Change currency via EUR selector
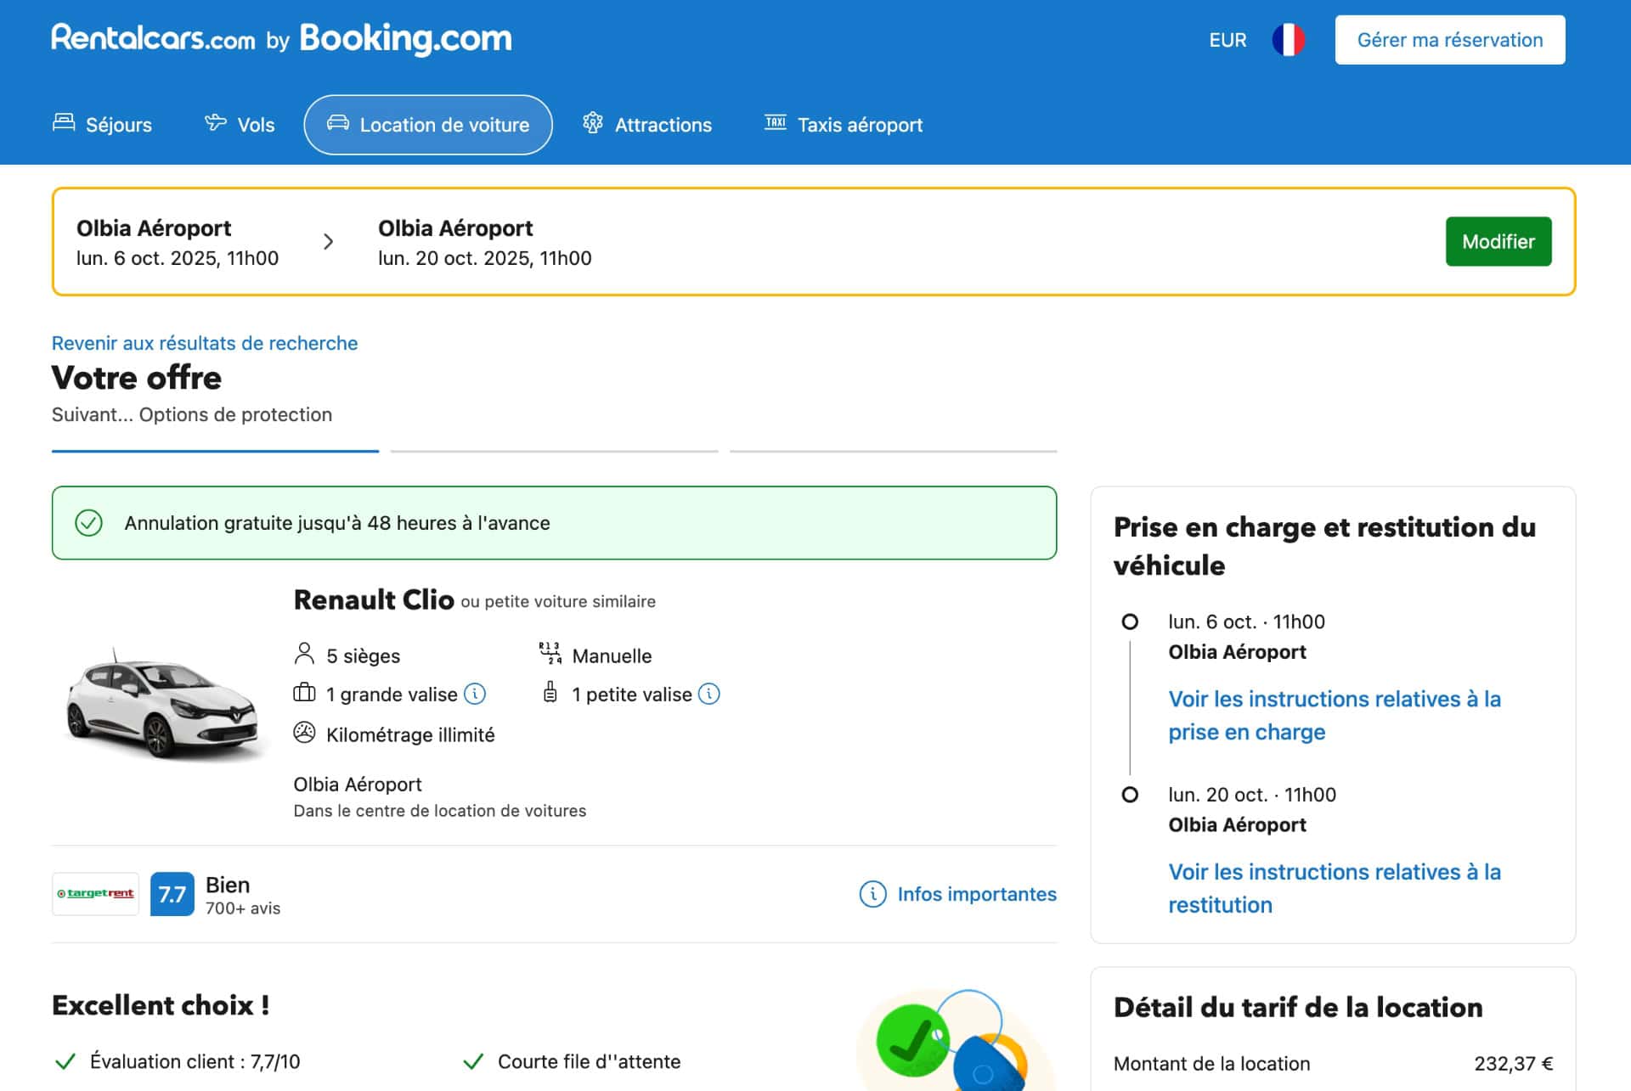This screenshot has width=1631, height=1091. click(1227, 40)
